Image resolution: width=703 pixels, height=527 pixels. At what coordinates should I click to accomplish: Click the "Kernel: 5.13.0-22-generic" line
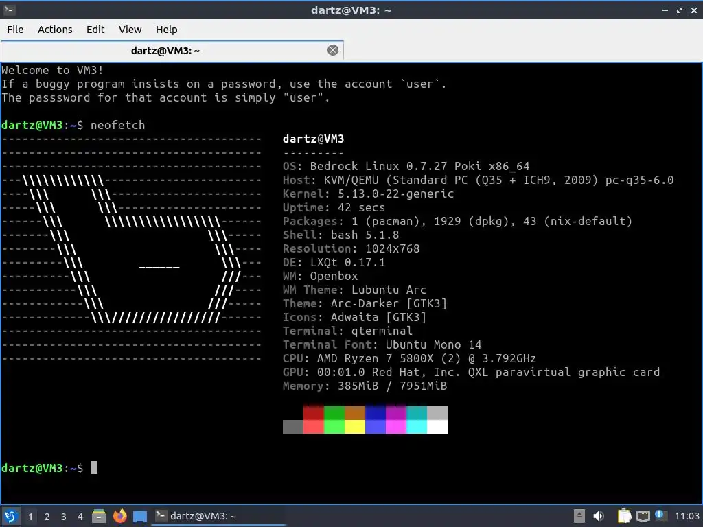(x=368, y=194)
